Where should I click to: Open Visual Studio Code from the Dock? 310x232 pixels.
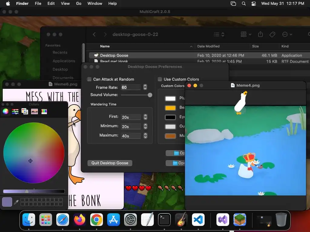(198, 220)
